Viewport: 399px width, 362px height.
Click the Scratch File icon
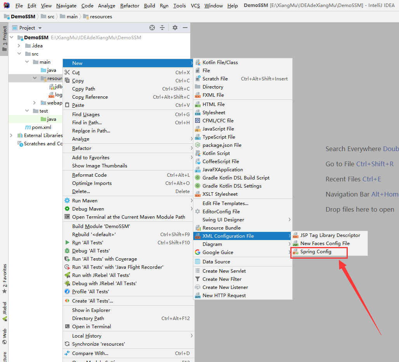click(198, 79)
